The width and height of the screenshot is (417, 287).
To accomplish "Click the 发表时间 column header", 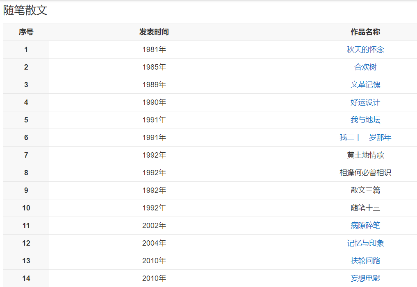I will (154, 32).
